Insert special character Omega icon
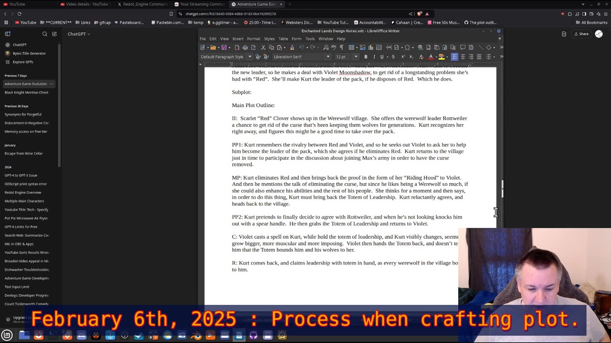This screenshot has width=611, height=343. (407, 47)
